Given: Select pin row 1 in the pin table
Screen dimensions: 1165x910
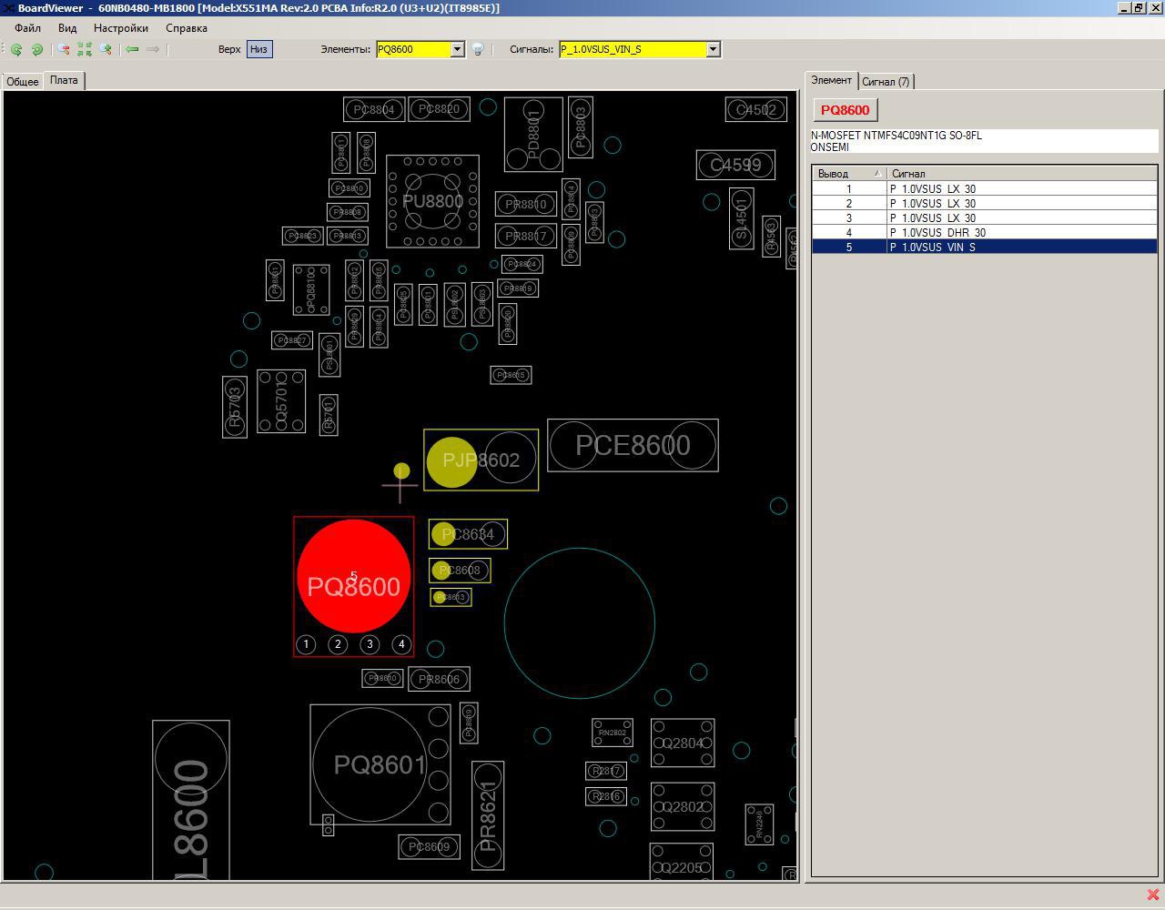Looking at the screenshot, I should [985, 189].
